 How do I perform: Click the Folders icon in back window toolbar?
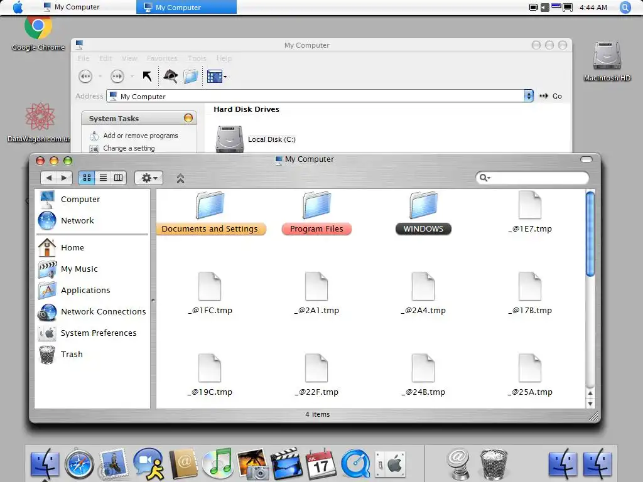coord(191,76)
